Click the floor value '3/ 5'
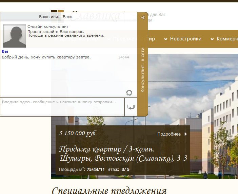The height and width of the screenshot is (194, 238). (x=125, y=169)
